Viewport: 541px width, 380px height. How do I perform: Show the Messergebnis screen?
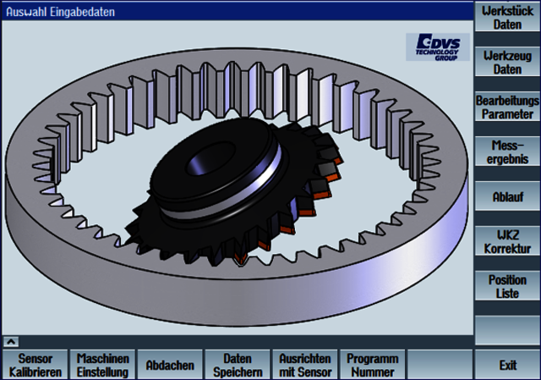coord(507,151)
